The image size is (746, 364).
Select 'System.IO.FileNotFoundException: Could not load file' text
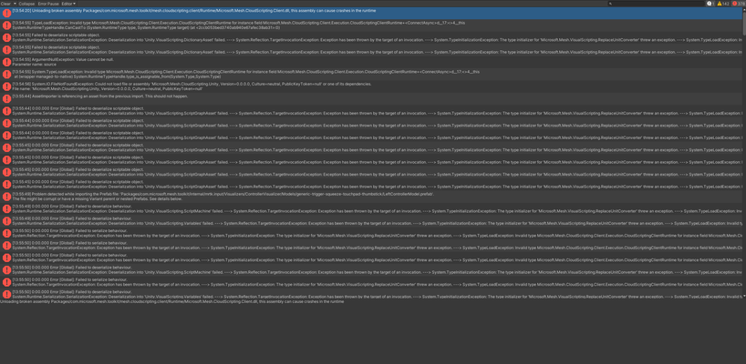[192, 84]
